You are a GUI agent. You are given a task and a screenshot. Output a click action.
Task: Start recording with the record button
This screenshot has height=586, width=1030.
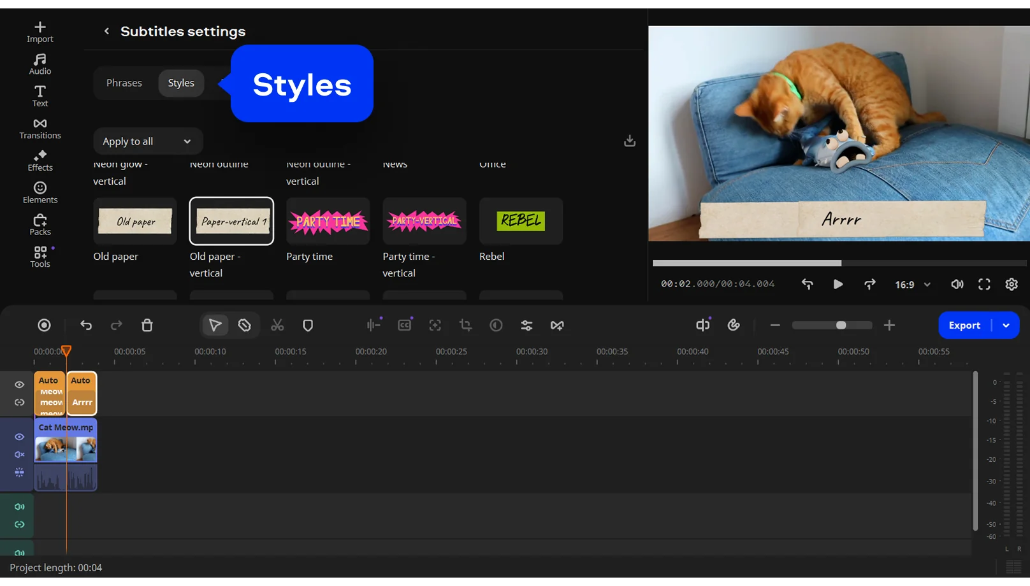(x=44, y=325)
